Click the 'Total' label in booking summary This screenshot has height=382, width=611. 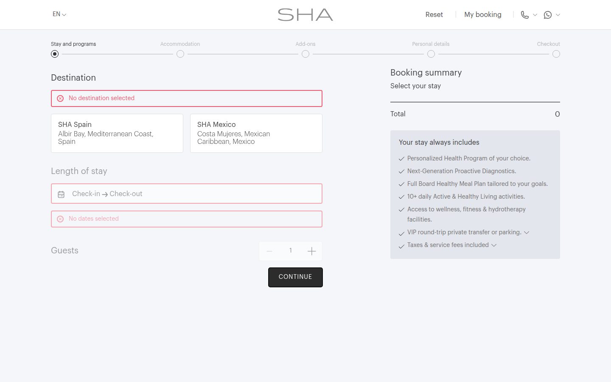coord(398,114)
